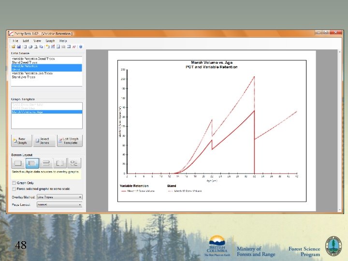
Task: Select Stand Live Trees data source
Action: click(x=46, y=77)
